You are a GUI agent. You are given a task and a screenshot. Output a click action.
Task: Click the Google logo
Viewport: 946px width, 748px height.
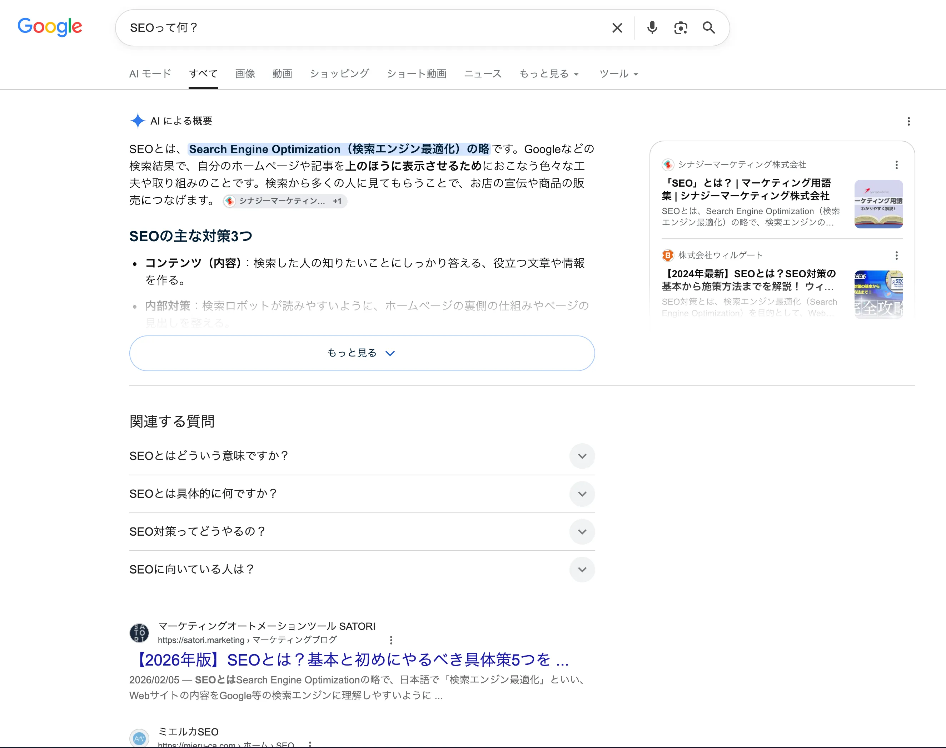[50, 27]
